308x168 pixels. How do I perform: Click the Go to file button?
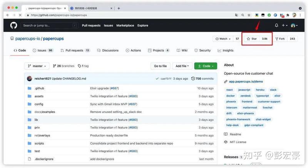point(160,66)
